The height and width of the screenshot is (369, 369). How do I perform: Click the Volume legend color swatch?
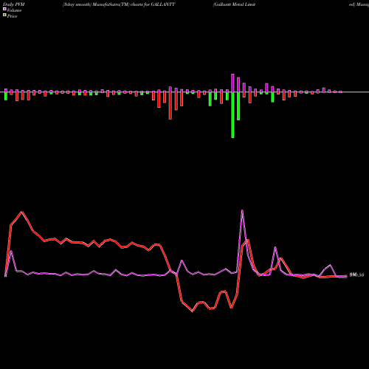point(4,10)
